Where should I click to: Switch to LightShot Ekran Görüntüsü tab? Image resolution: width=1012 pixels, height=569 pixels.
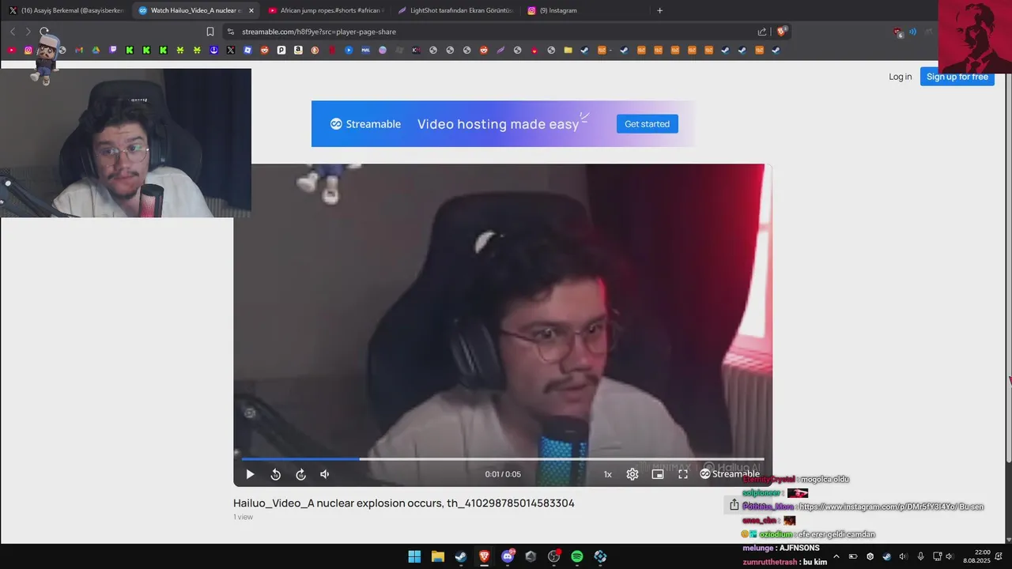[455, 10]
